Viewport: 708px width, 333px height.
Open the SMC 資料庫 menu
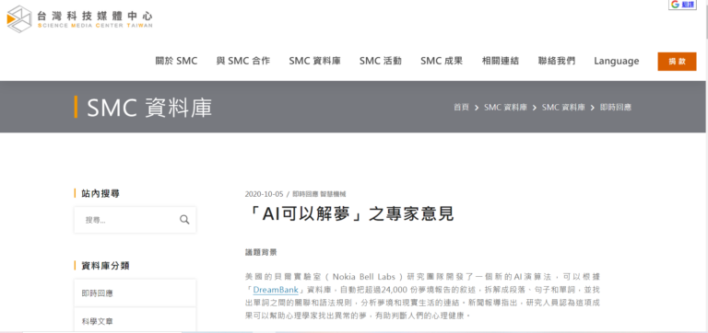pos(314,61)
